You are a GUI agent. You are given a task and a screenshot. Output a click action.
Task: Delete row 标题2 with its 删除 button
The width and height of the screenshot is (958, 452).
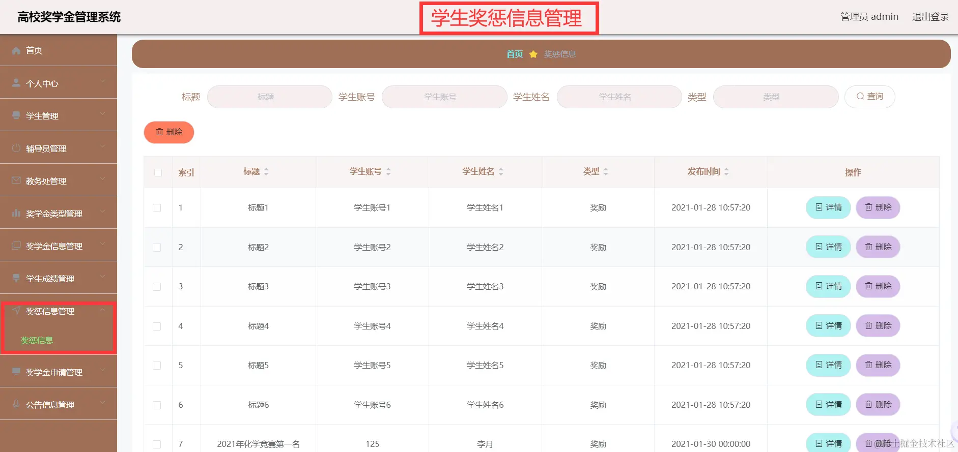(x=878, y=247)
